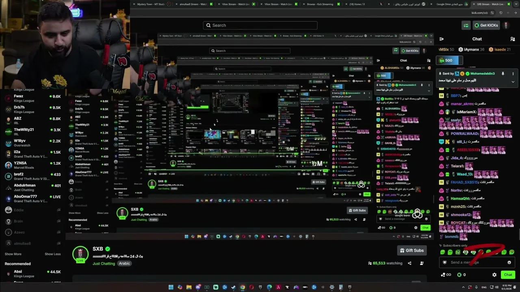
Task: Open AbuOmar777 live channel
Action: (32, 198)
